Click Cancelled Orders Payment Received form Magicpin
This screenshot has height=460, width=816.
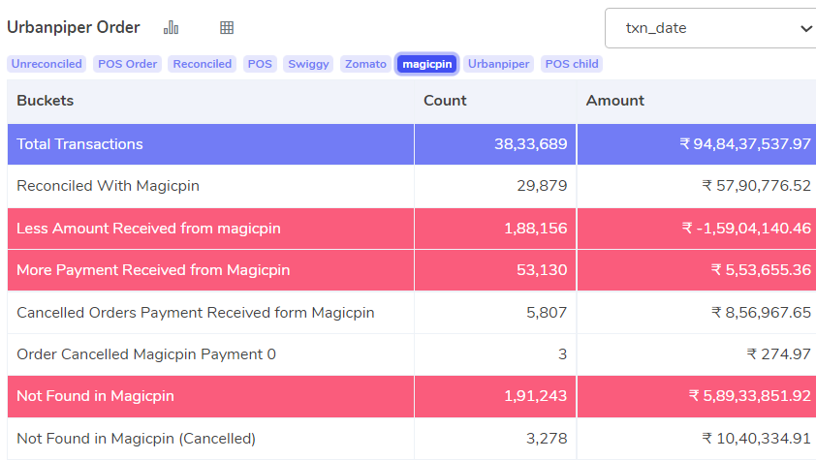(195, 313)
